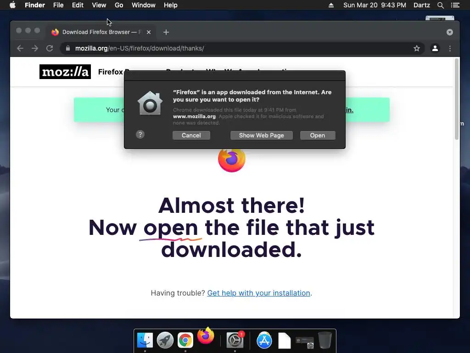Cancel the Firefox open dialog
The width and height of the screenshot is (470, 353).
tap(191, 136)
